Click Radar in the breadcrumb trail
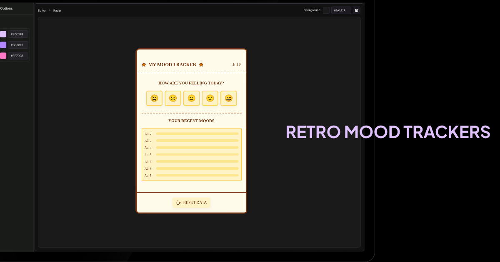The image size is (500, 262). (57, 10)
